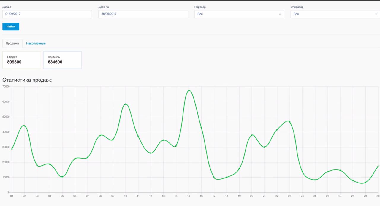Click the 'Дата с' date input field
Image resolution: width=380 pixels, height=206 pixels.
[47, 14]
